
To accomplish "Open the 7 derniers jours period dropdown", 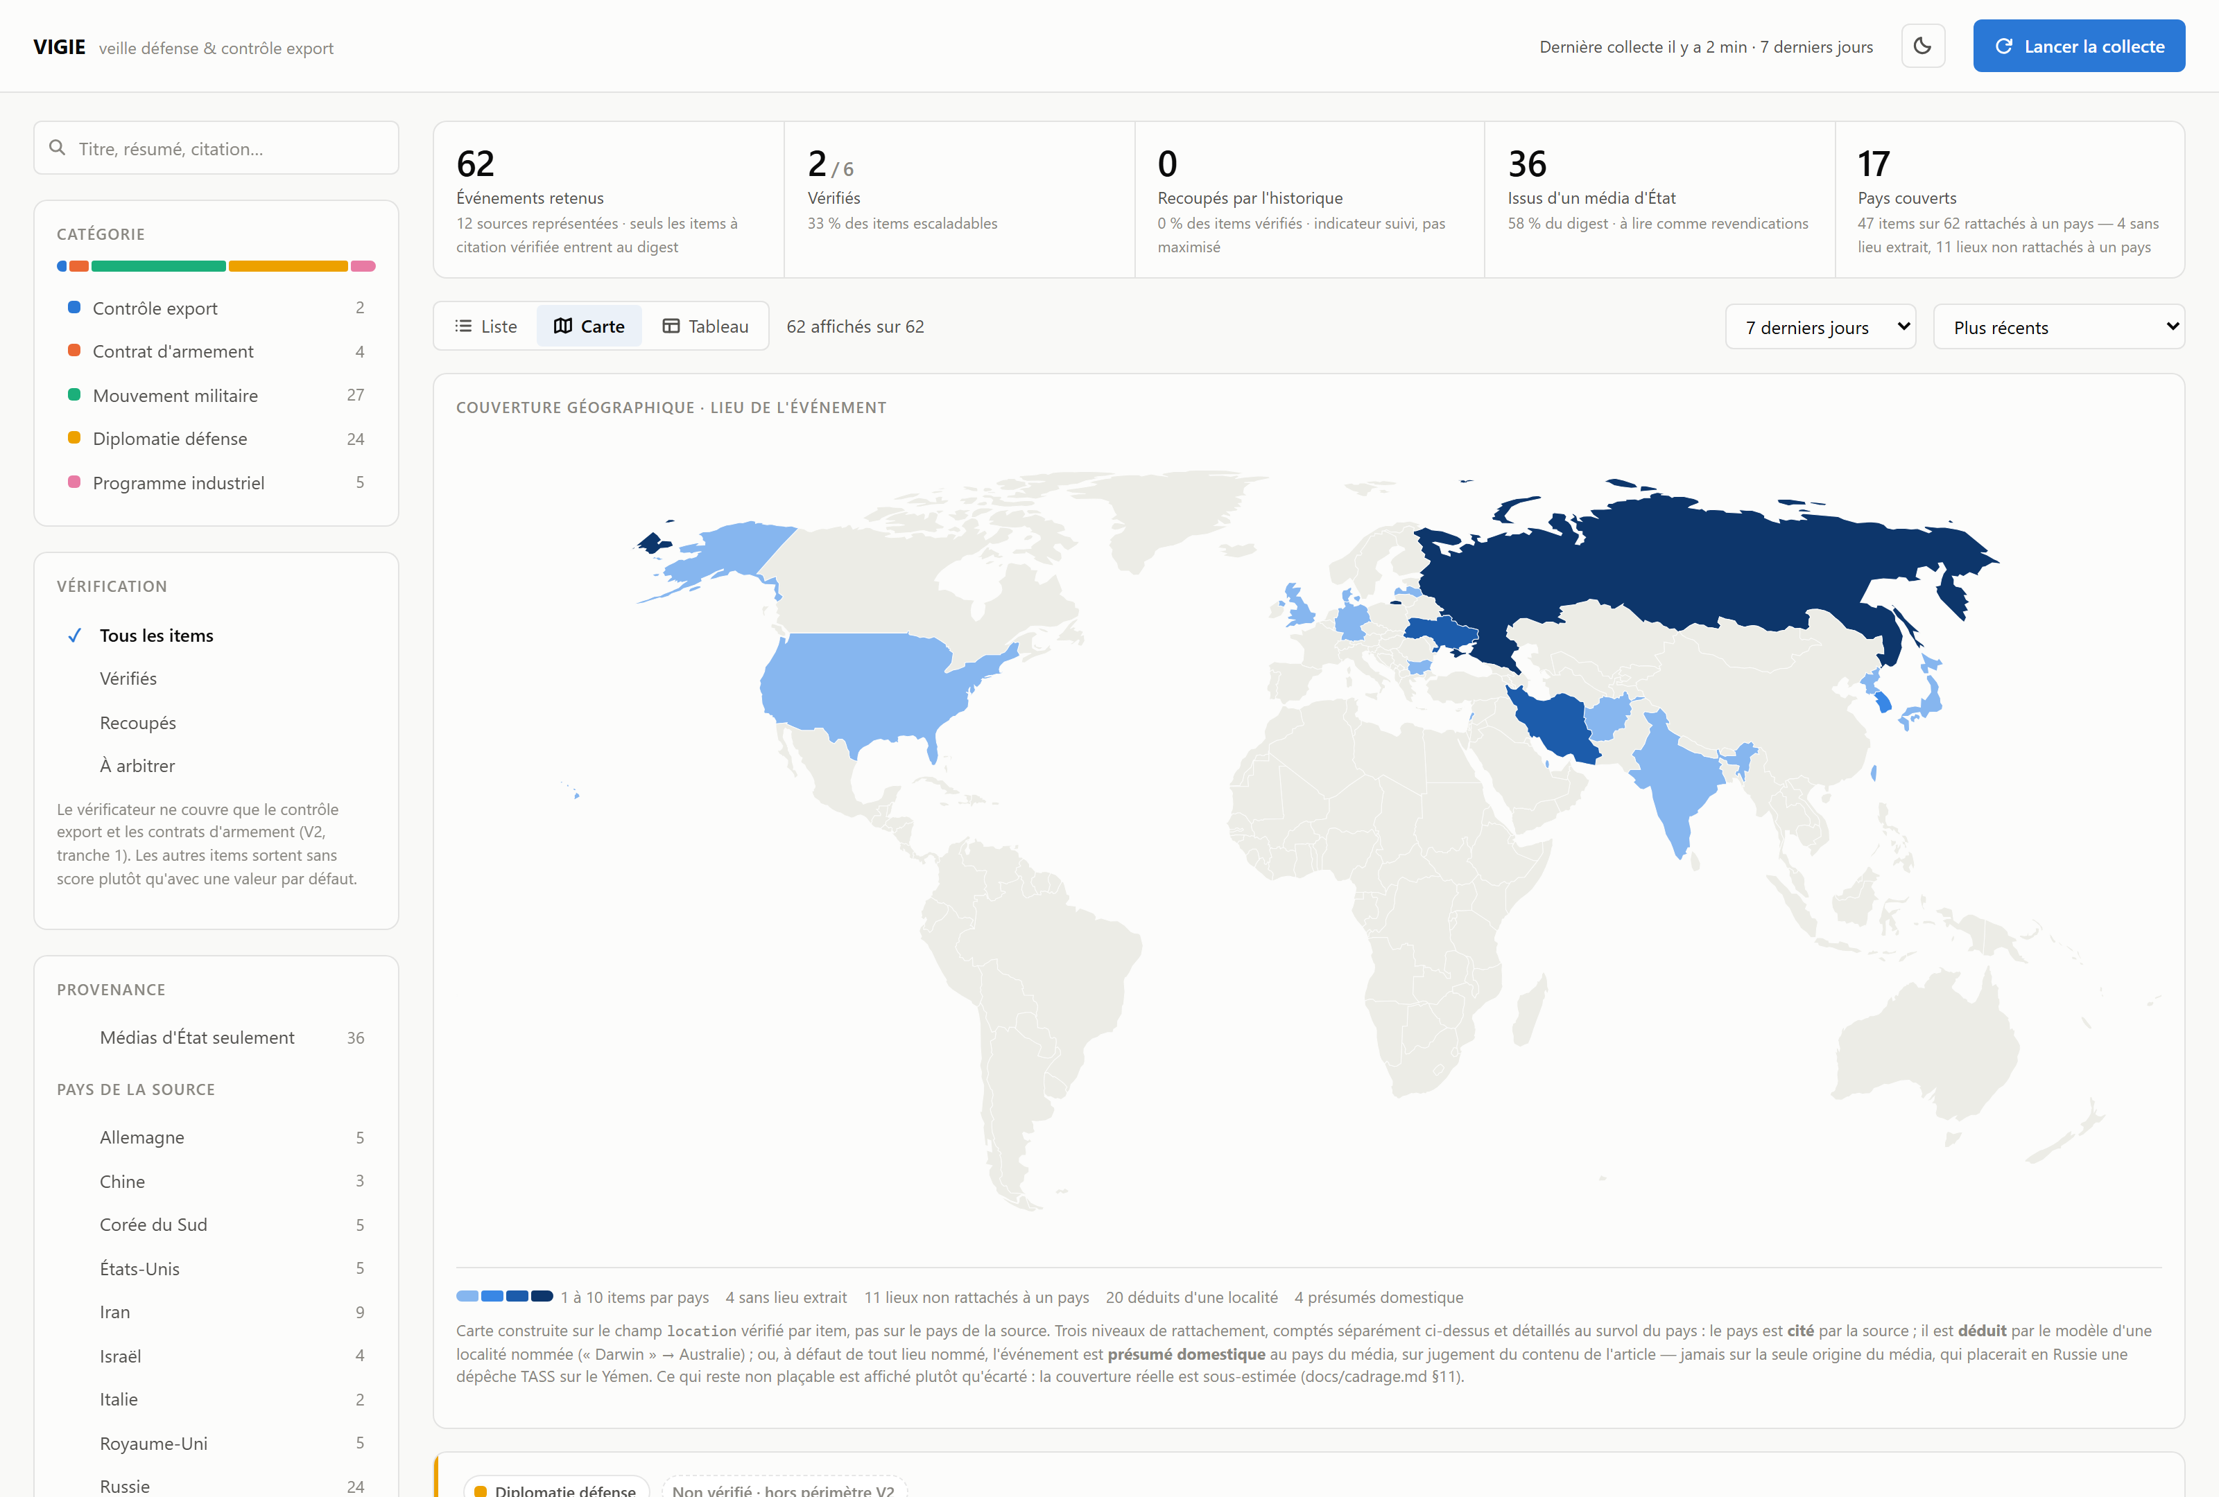I will [1820, 327].
